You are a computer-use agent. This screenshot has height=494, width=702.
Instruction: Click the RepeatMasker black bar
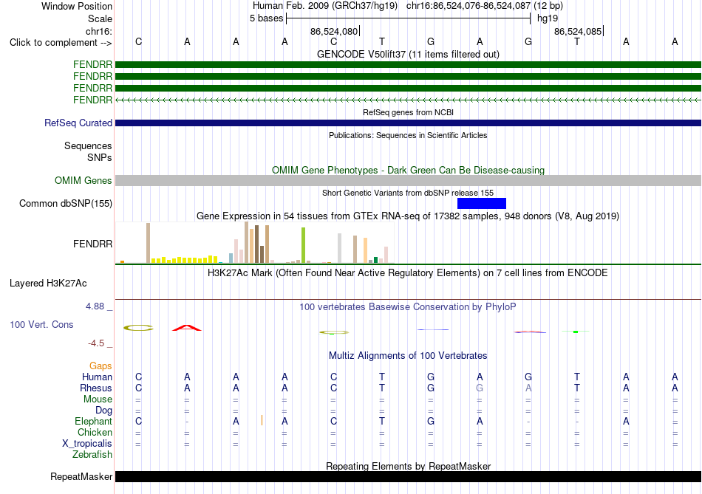(x=409, y=476)
